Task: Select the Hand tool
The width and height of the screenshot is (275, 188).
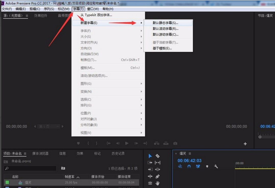Action: click(x=158, y=183)
